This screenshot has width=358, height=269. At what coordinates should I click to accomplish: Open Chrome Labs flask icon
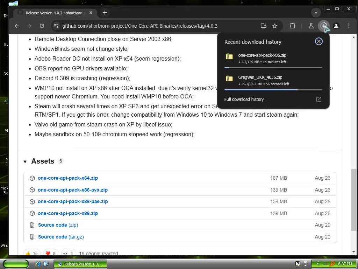coord(311,26)
